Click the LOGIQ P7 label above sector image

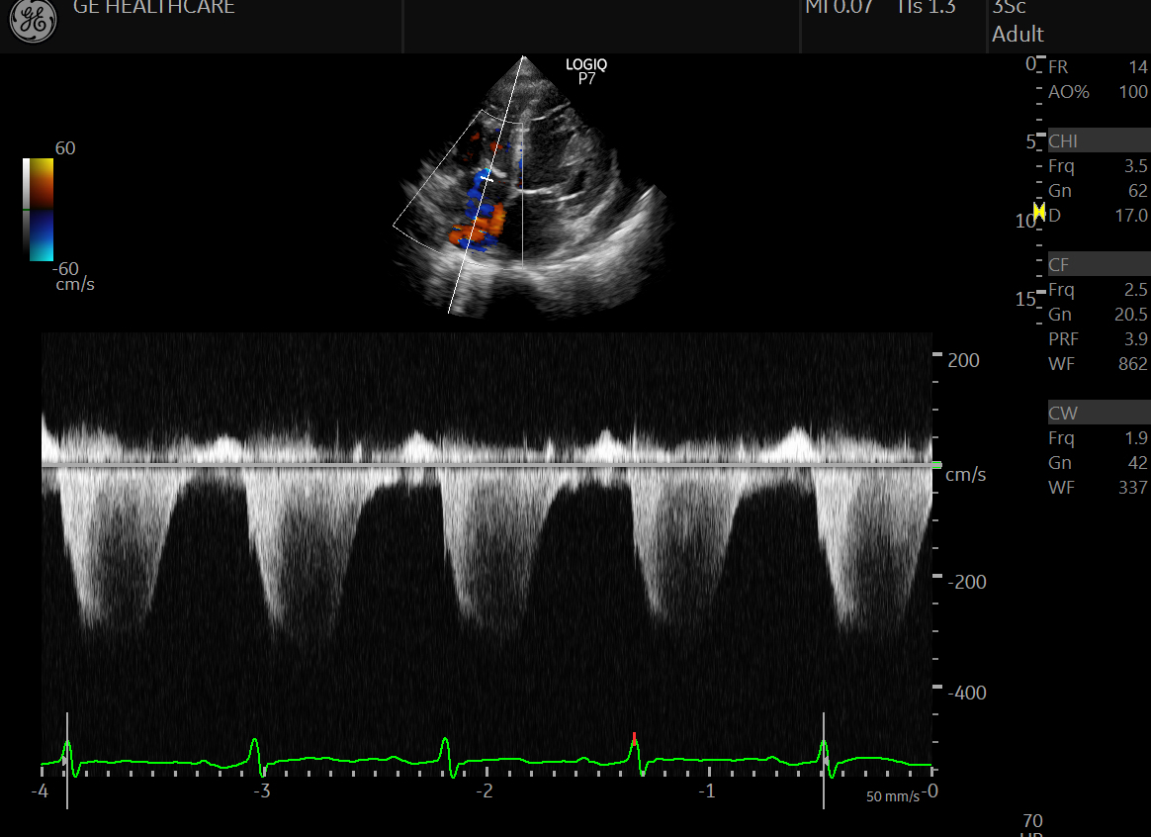pyautogui.click(x=586, y=71)
